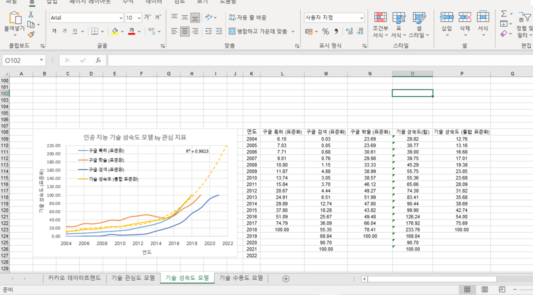Viewport: 533px width, 295px height.
Task: Decrease font size with the smaller 가 icon
Action: [x=158, y=17]
